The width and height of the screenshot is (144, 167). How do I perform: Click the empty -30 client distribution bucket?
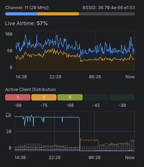(x=122, y=97)
